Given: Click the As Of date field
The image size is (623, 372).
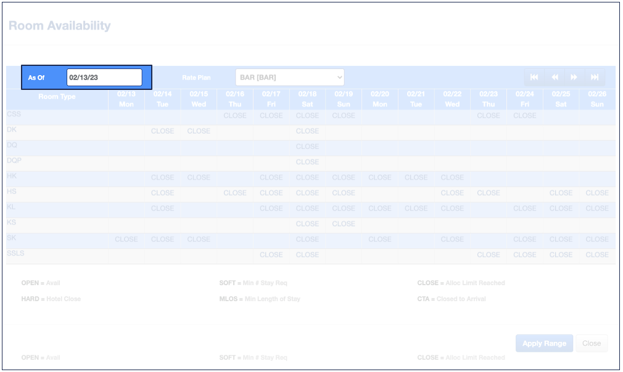Looking at the screenshot, I should tap(104, 78).
